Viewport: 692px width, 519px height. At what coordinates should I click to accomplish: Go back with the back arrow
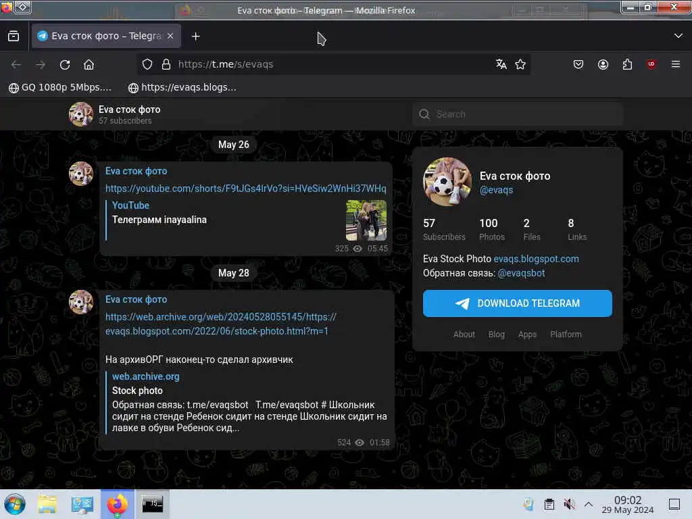point(16,64)
